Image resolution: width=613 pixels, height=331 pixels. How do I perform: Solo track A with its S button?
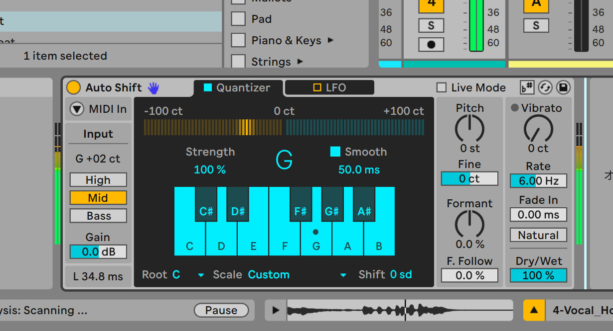click(536, 25)
